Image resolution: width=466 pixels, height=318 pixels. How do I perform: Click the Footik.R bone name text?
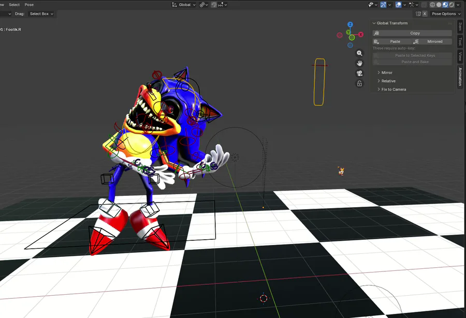click(13, 30)
